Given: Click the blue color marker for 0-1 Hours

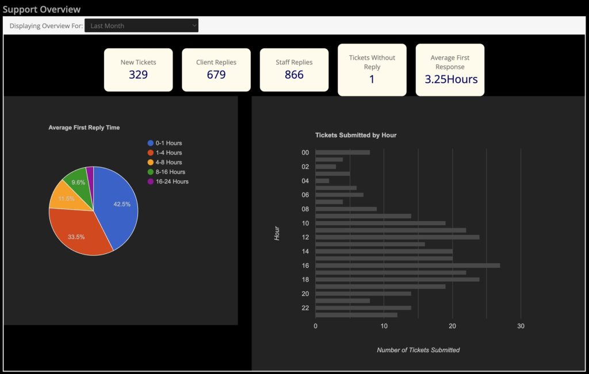Looking at the screenshot, I should click(x=150, y=143).
